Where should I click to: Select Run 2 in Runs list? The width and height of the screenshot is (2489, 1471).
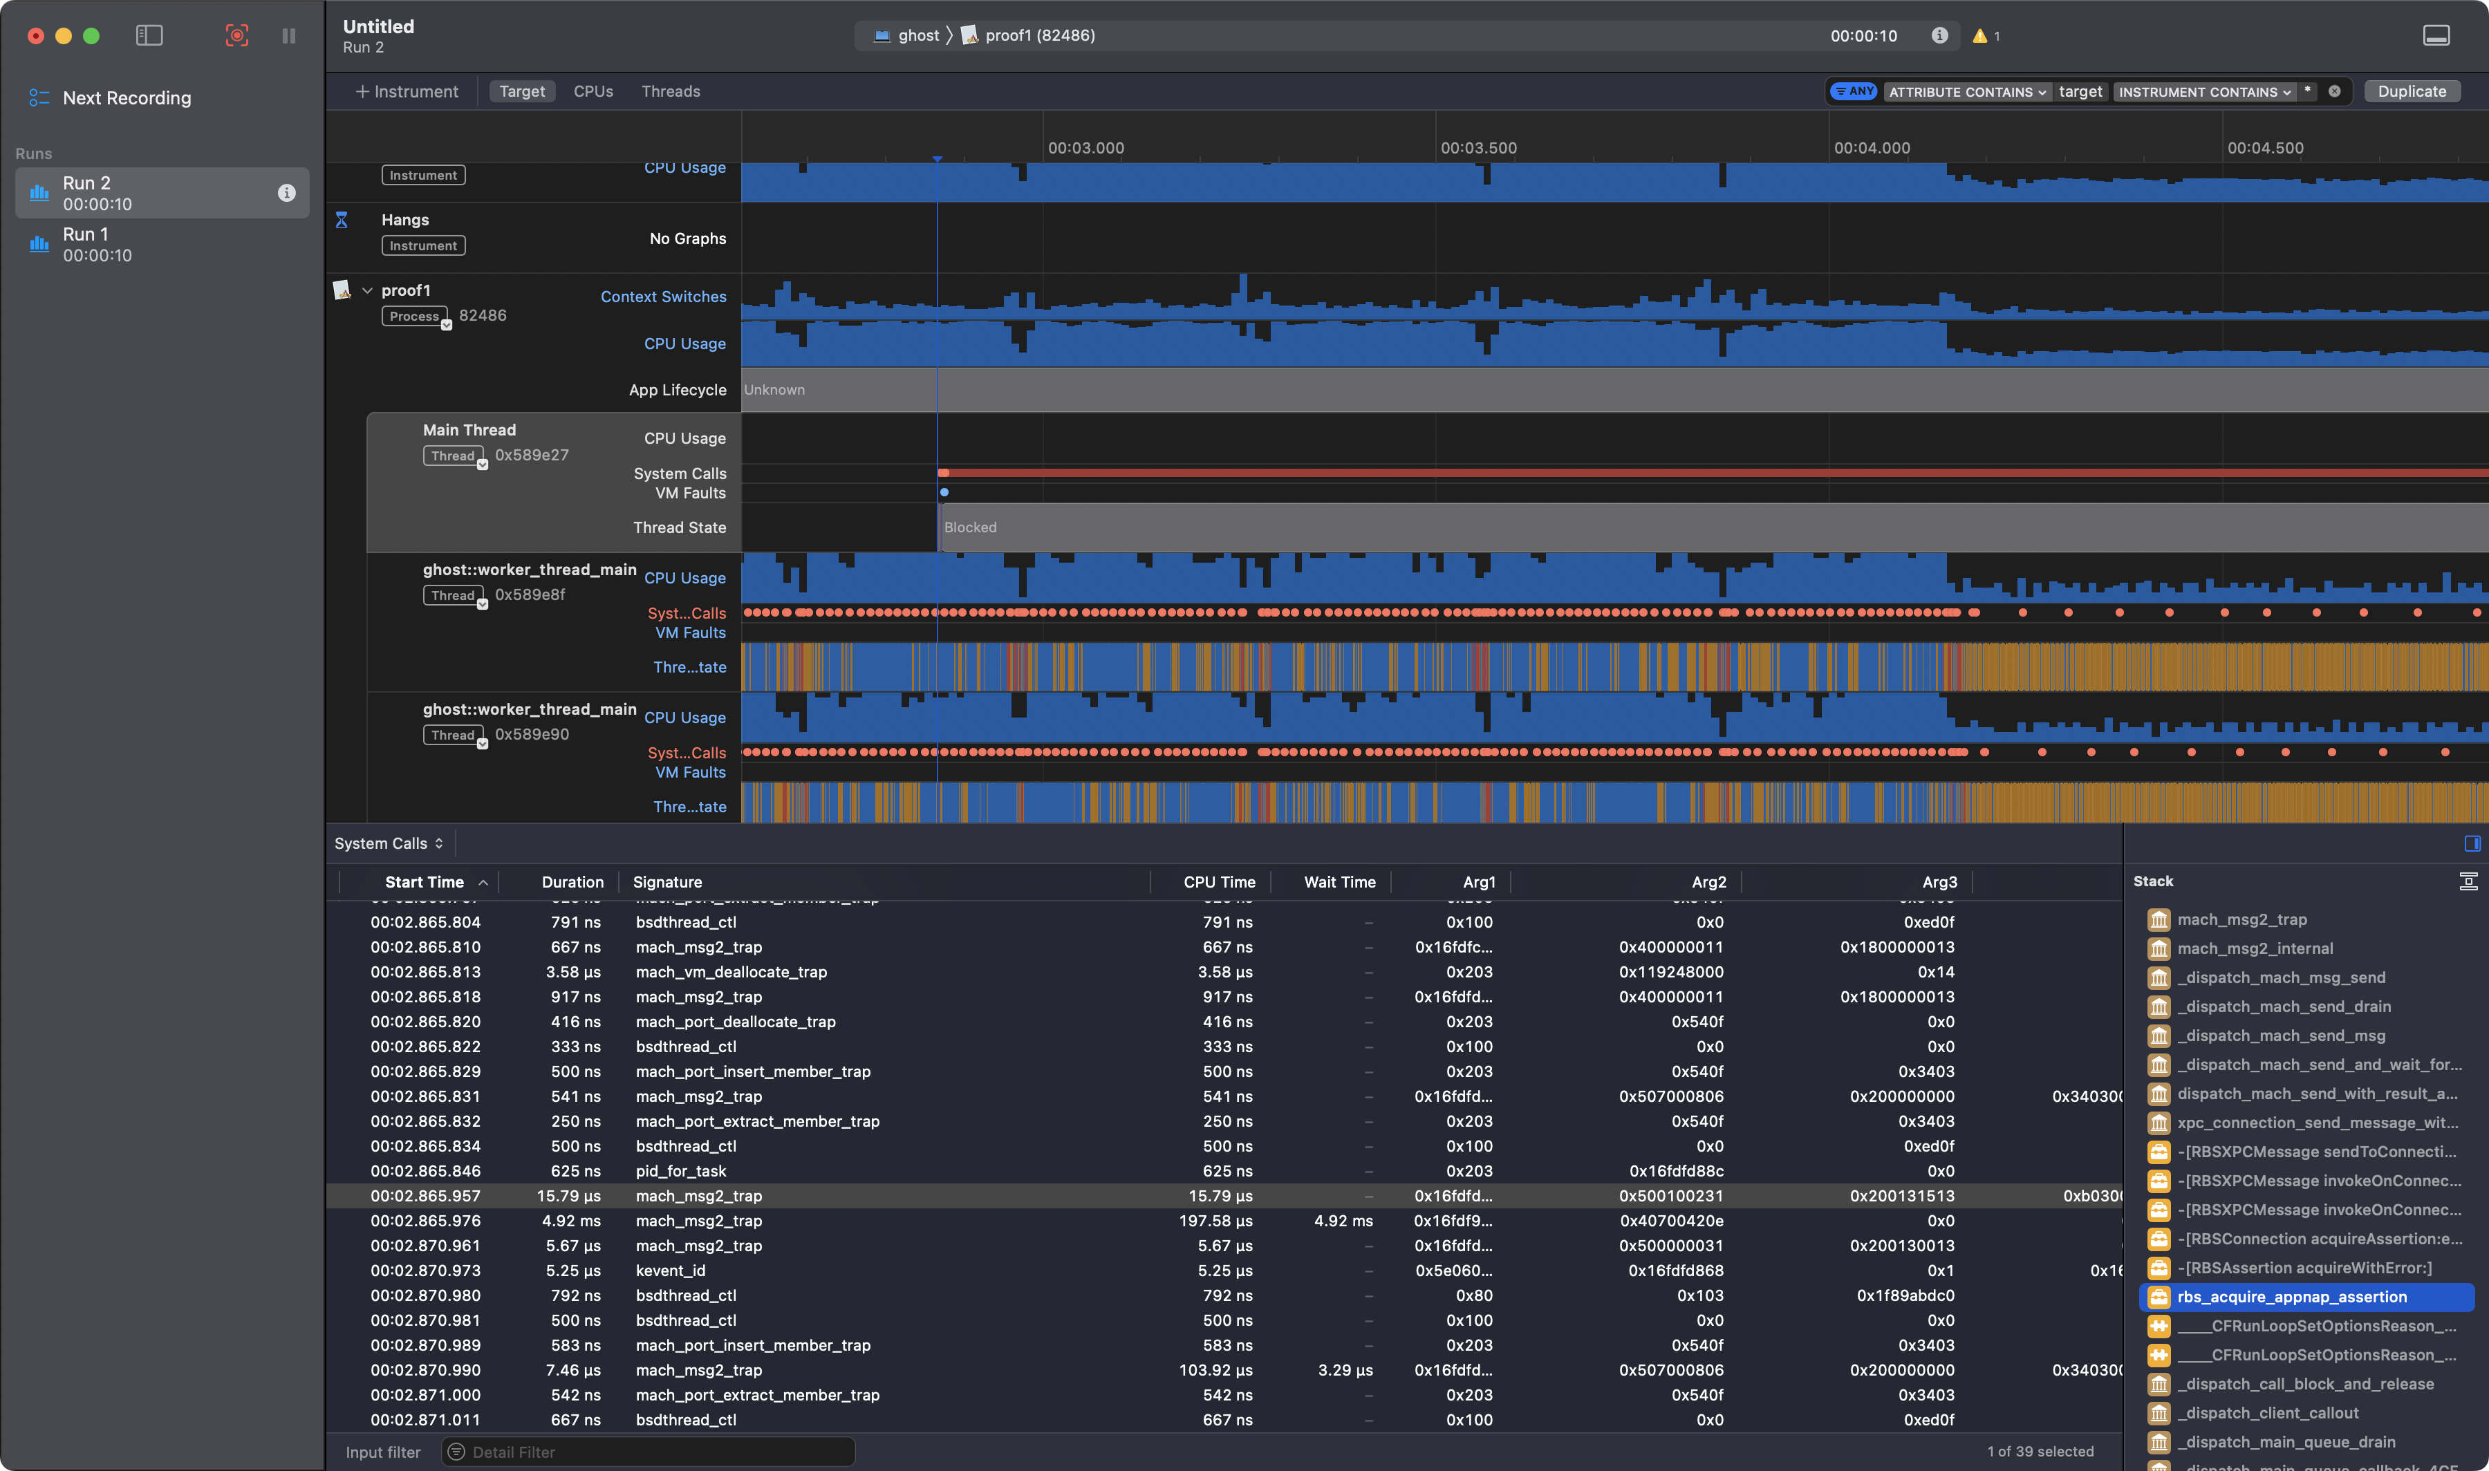pos(162,194)
